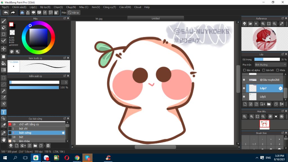Select the bút chì brush

point(37,129)
